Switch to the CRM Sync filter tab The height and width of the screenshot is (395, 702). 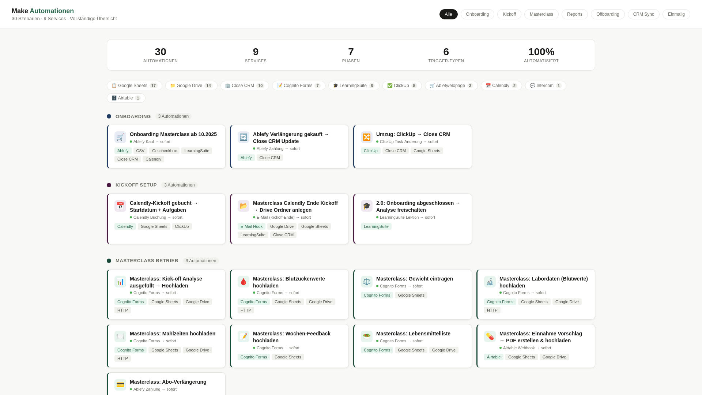(x=643, y=14)
